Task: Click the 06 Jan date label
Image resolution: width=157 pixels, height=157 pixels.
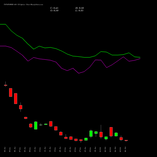Action: coord(15,149)
